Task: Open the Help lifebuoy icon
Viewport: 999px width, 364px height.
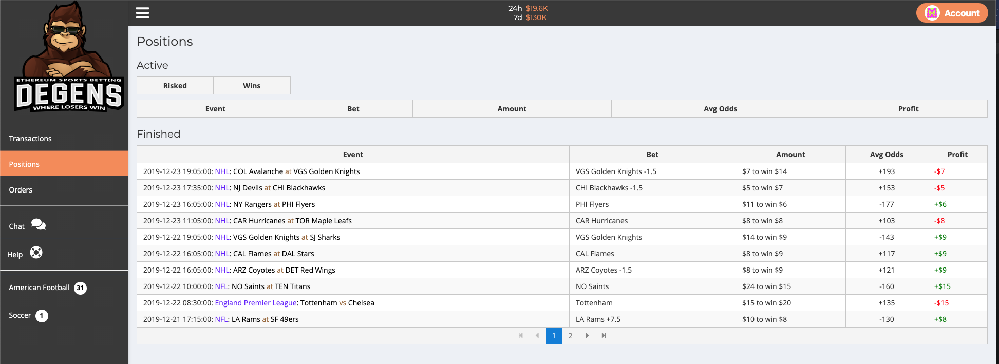Action: [x=36, y=253]
